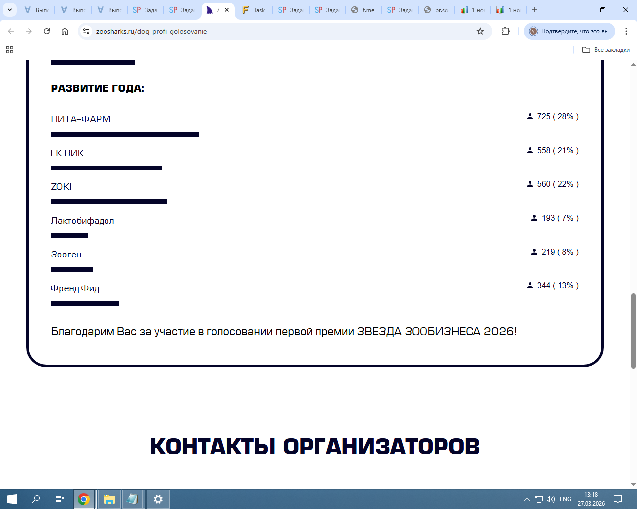Viewport: 637px width, 509px height.
Task: Switch to the pr.so tab
Action: 436,10
